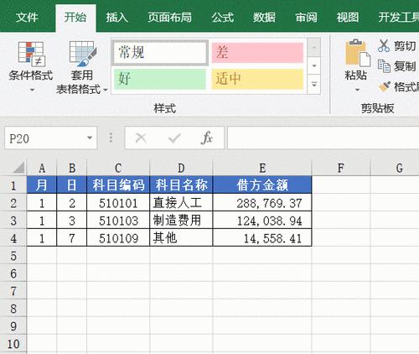Select cell containing 510109
The height and width of the screenshot is (354, 419).
point(118,237)
